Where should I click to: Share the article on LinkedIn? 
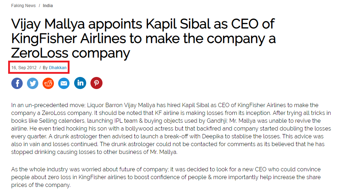click(80, 83)
